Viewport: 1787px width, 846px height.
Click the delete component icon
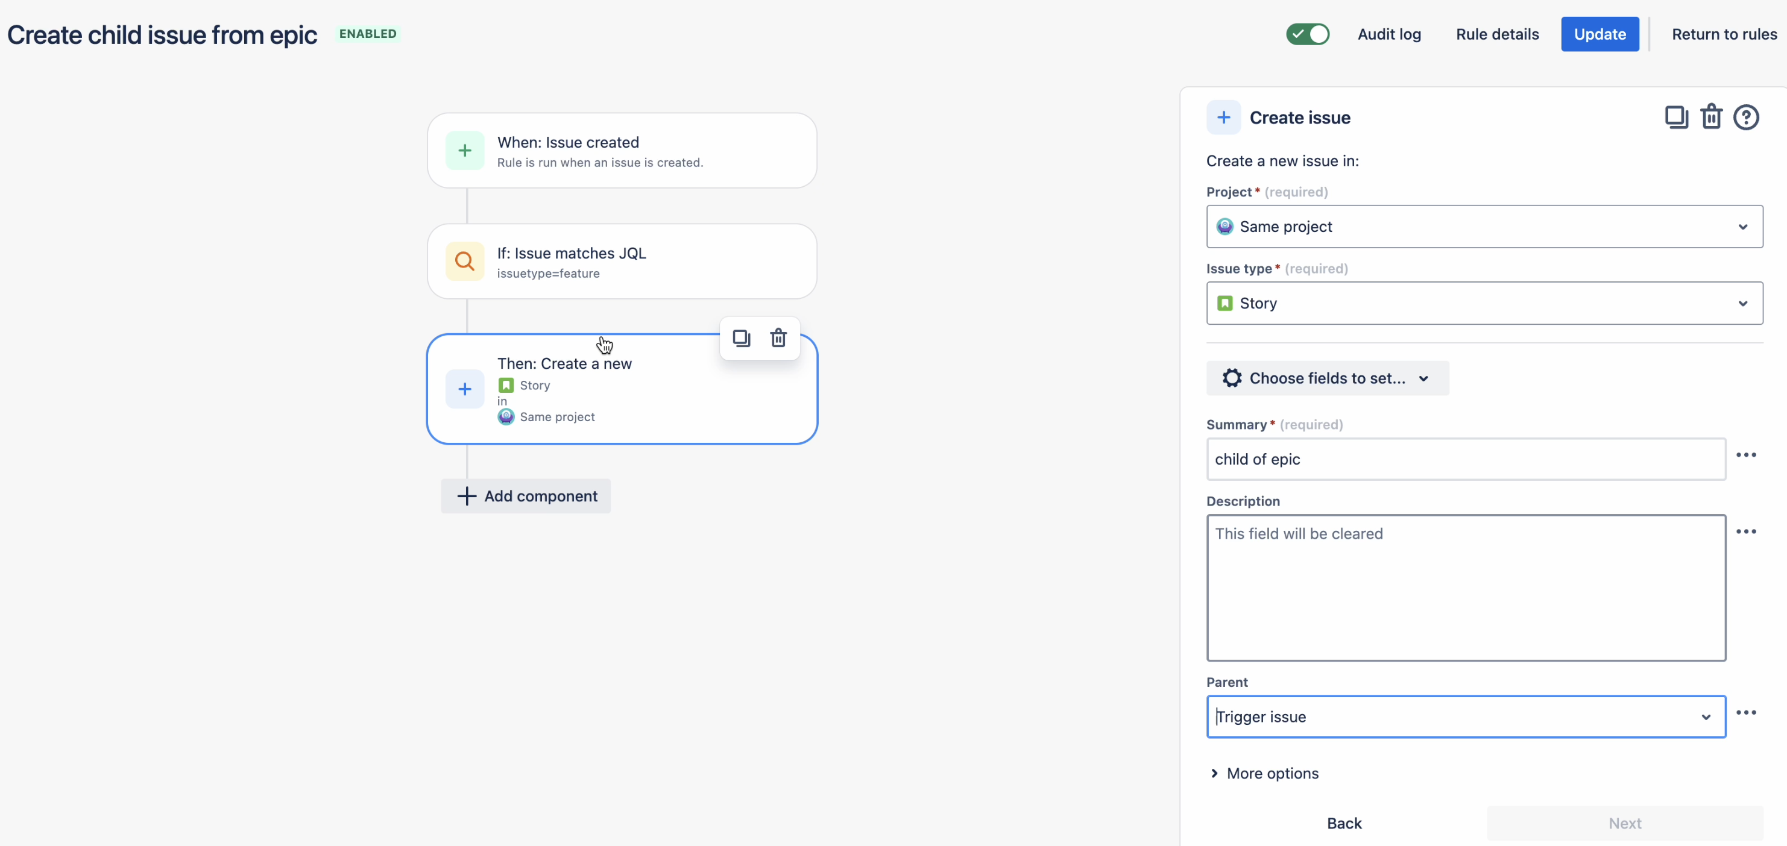[778, 337]
